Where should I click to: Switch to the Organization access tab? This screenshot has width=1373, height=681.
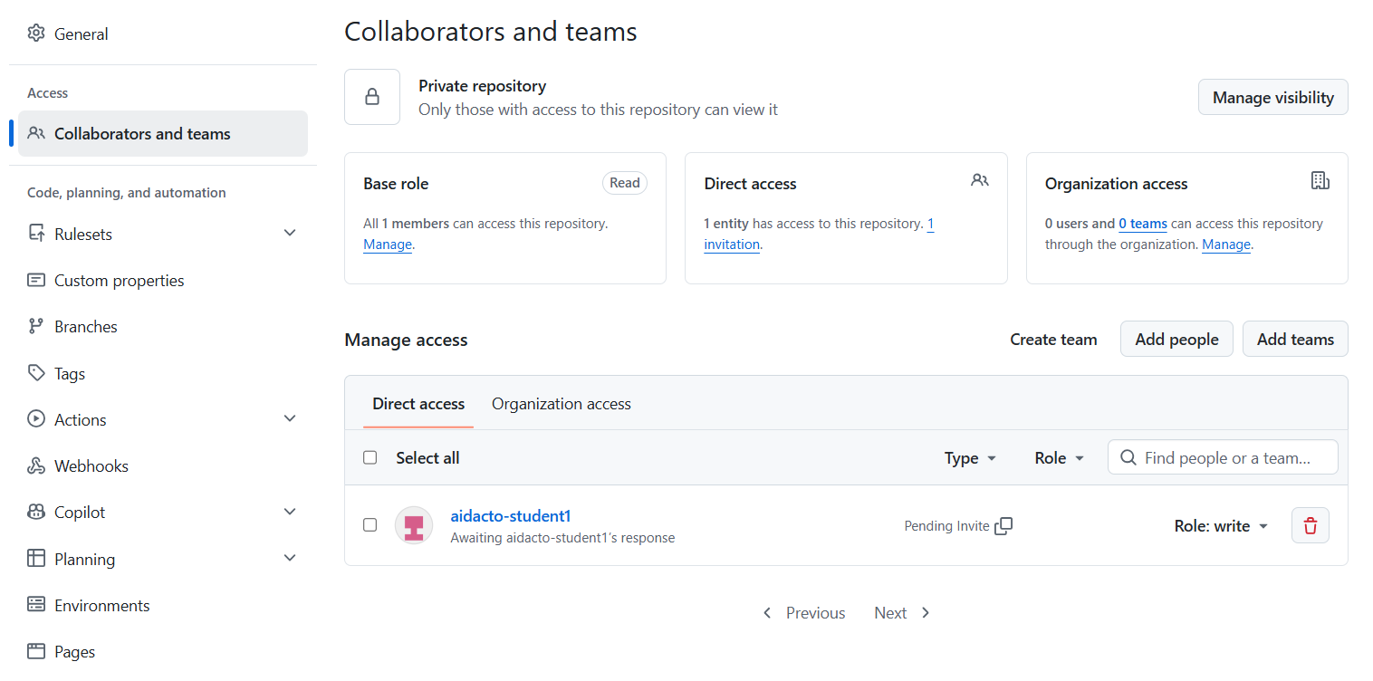point(562,404)
